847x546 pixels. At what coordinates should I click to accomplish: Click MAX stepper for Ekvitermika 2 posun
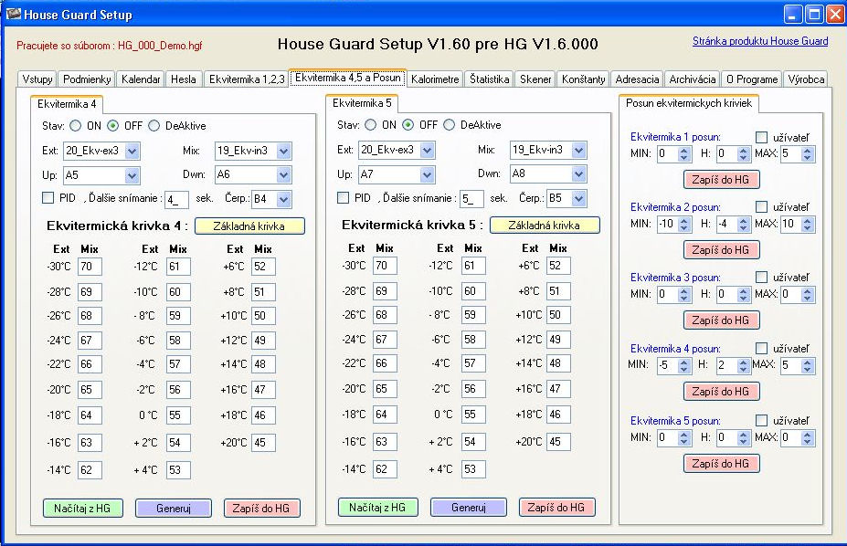807,224
